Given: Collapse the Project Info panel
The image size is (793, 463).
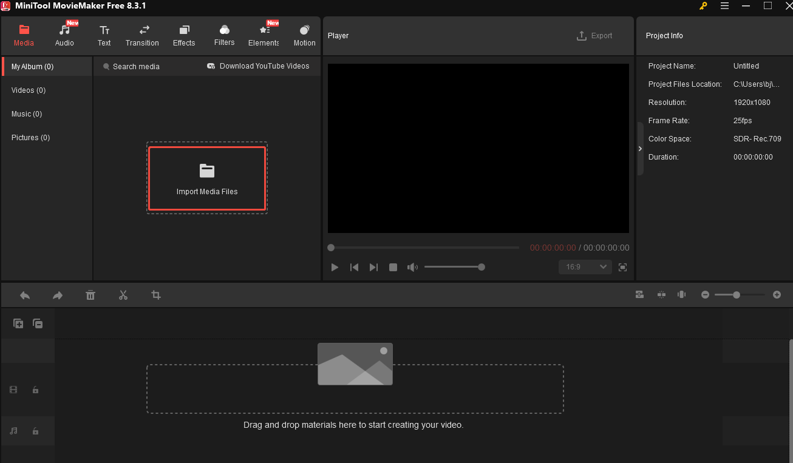Looking at the screenshot, I should [640, 148].
